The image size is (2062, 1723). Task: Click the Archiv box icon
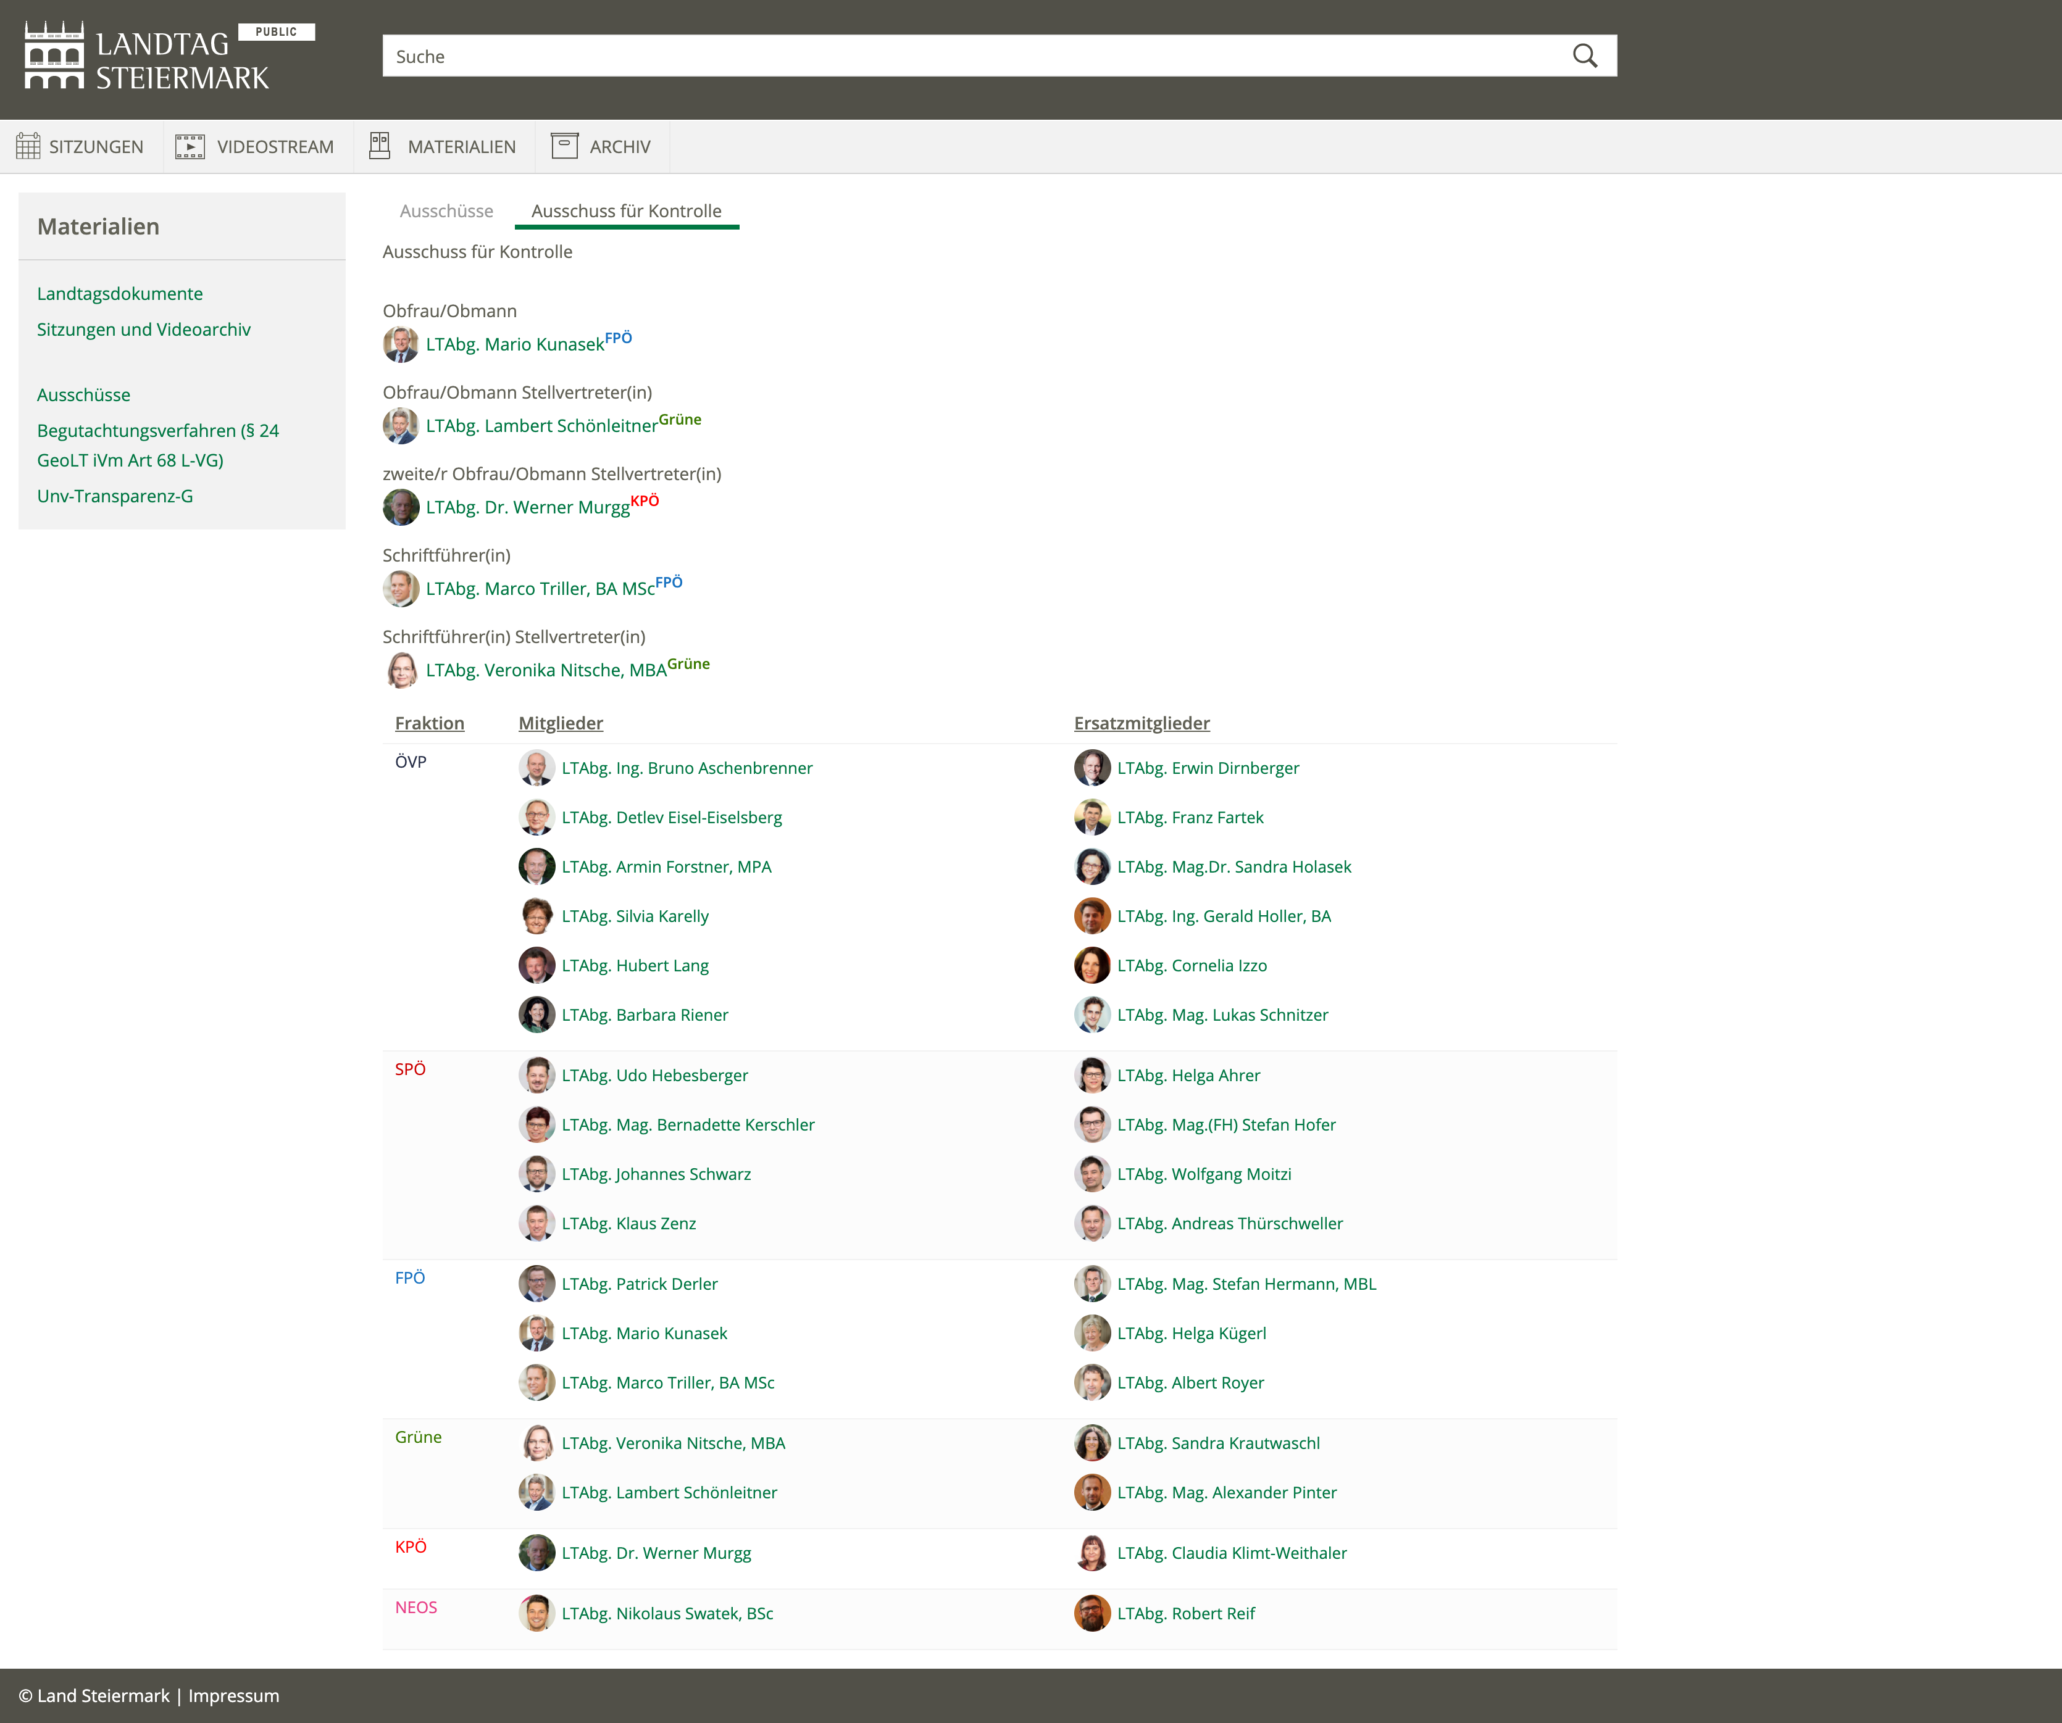point(565,145)
